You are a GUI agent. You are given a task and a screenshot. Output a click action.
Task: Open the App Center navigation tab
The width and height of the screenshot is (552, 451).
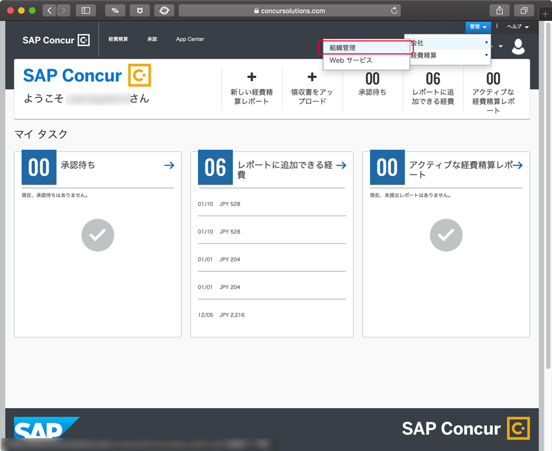coord(190,39)
